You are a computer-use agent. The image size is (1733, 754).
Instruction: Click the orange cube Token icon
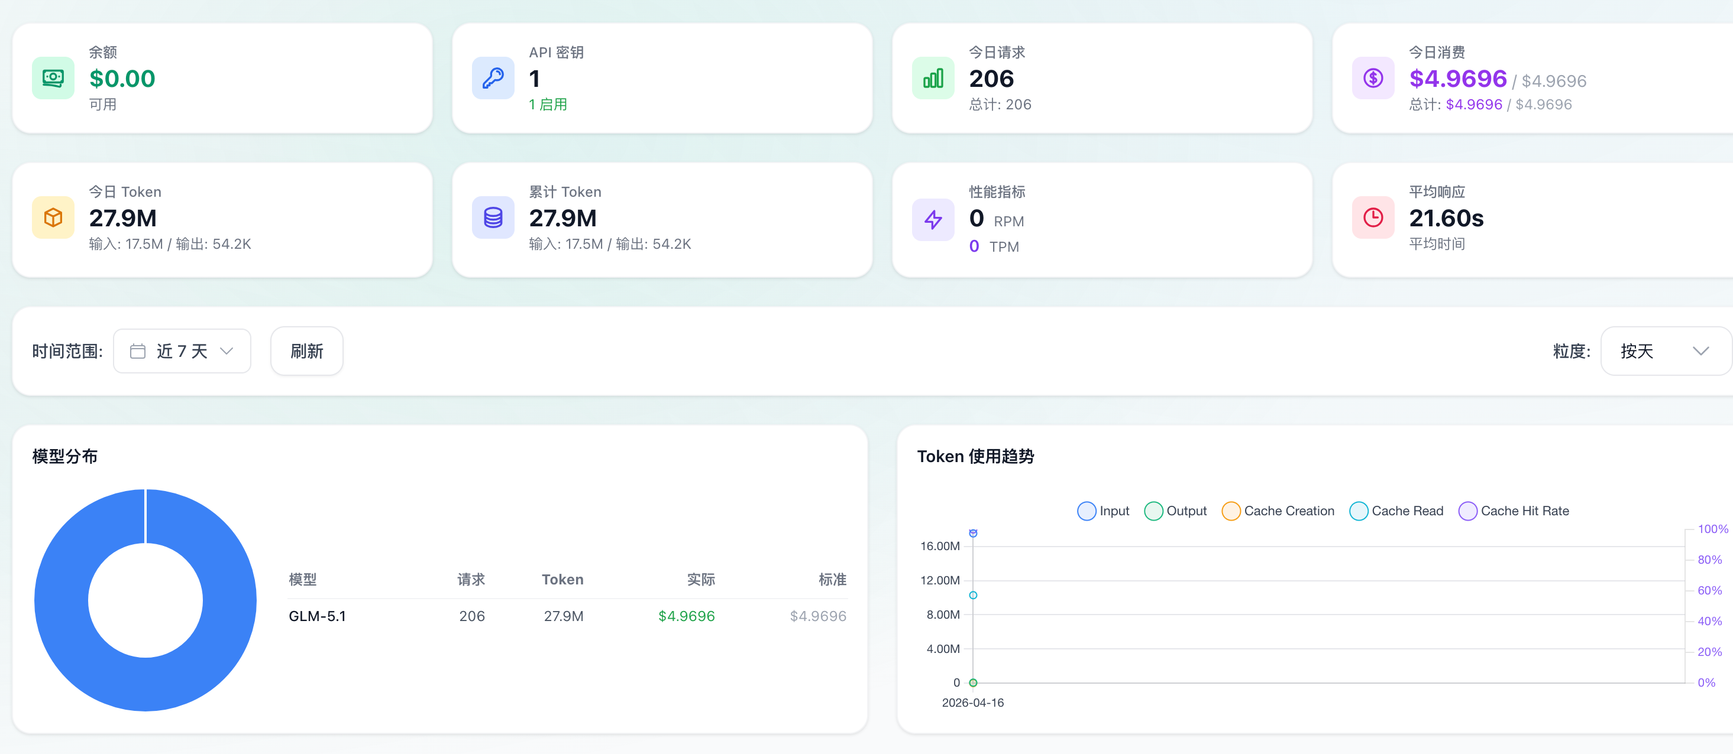(53, 217)
